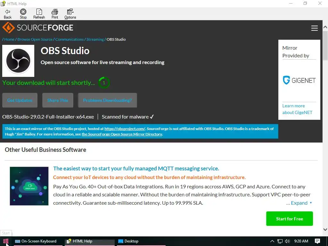Click the download countdown circle
Viewport: 328px width, 246px height.
click(x=104, y=83)
